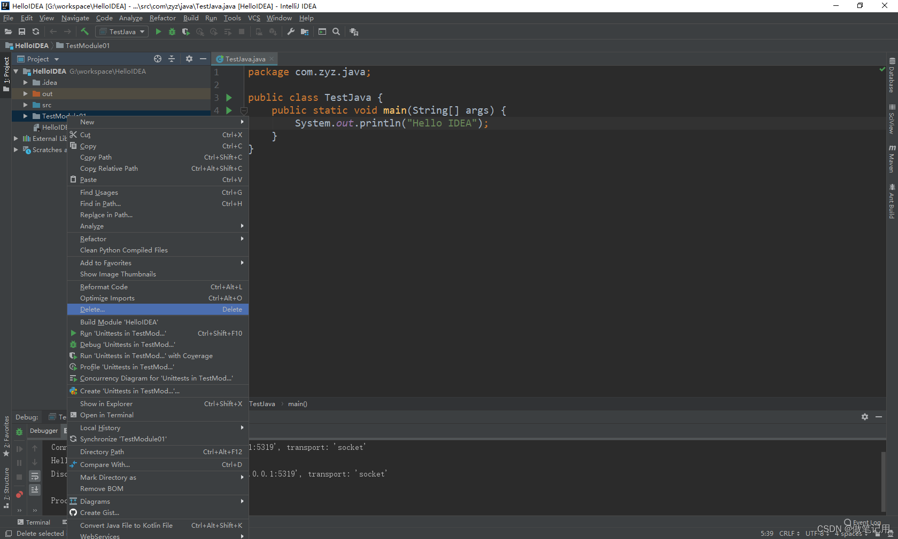The image size is (898, 539).
Task: Click the Project panel collapse all icon
Action: [x=172, y=59]
